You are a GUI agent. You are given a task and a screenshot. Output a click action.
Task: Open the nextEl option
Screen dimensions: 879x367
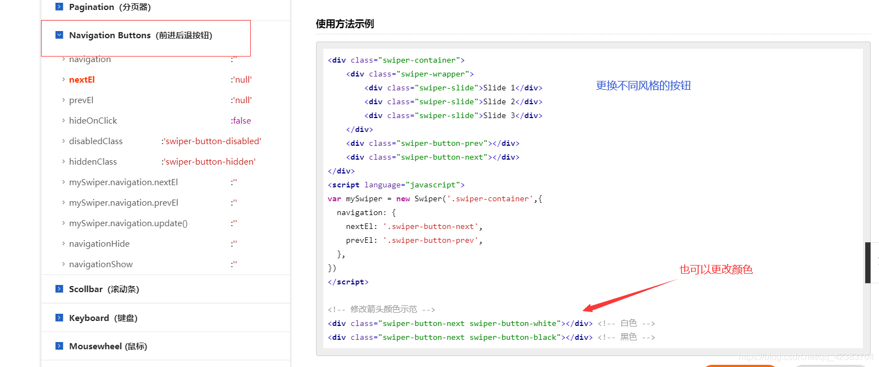coord(82,79)
